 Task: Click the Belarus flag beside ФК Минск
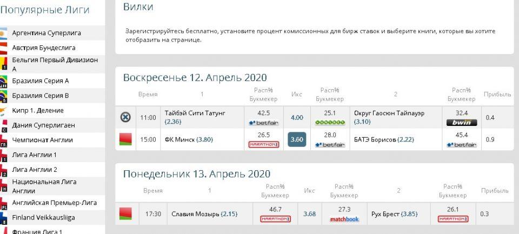125,139
